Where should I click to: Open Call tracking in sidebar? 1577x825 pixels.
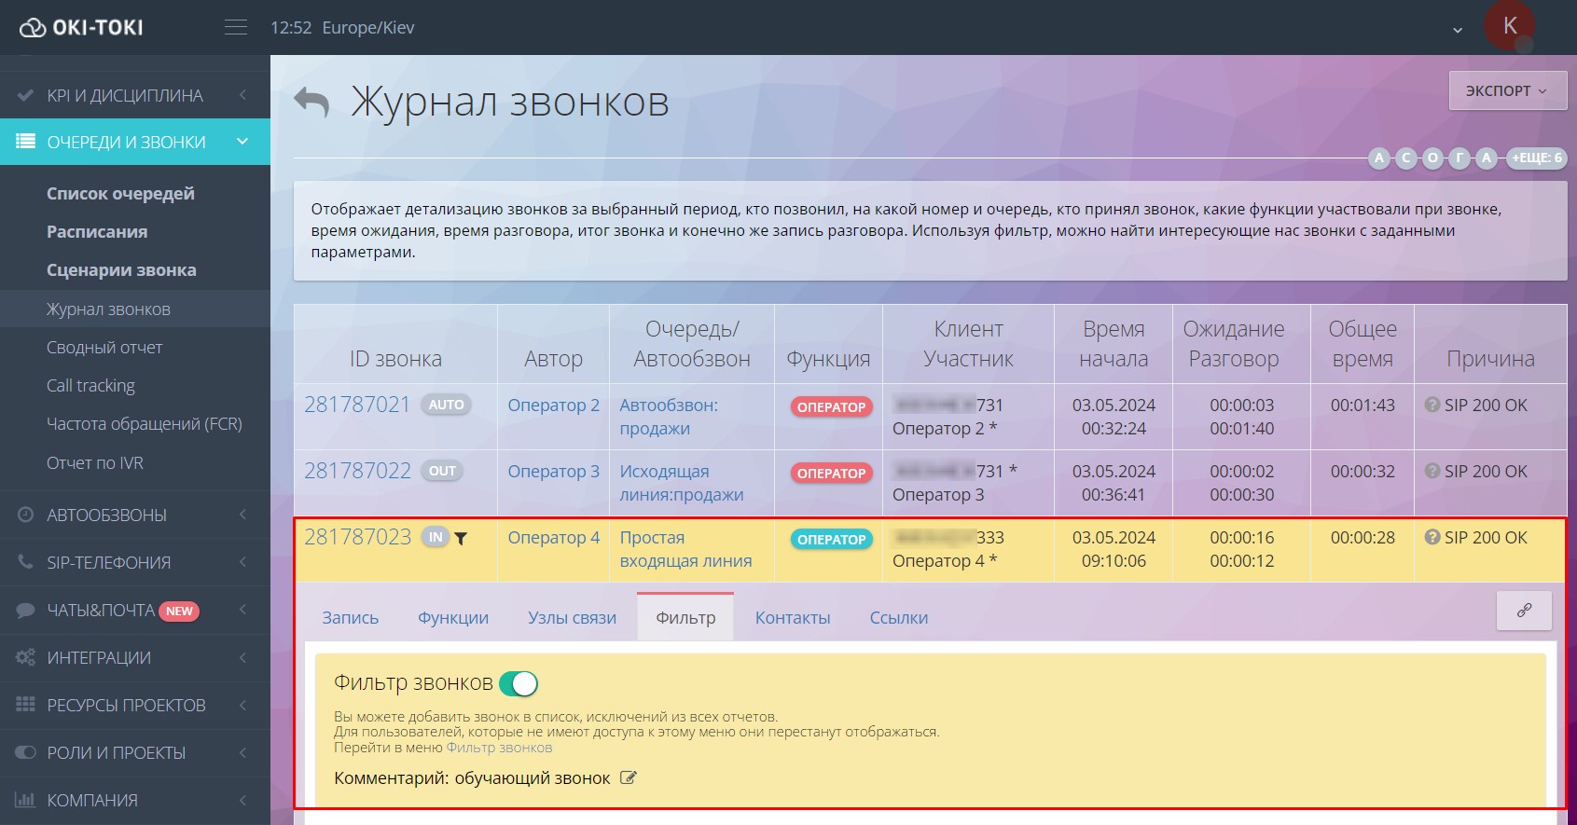coord(90,385)
